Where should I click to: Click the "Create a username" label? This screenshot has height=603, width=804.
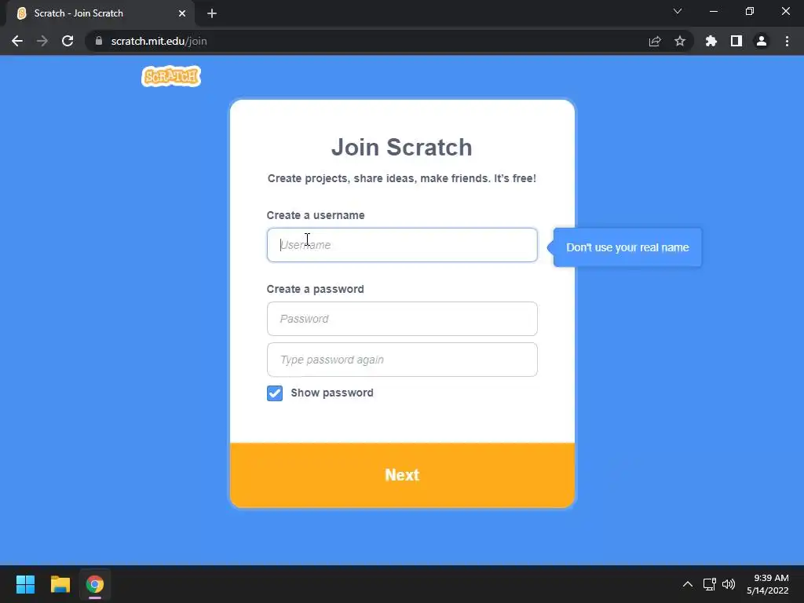(x=316, y=215)
